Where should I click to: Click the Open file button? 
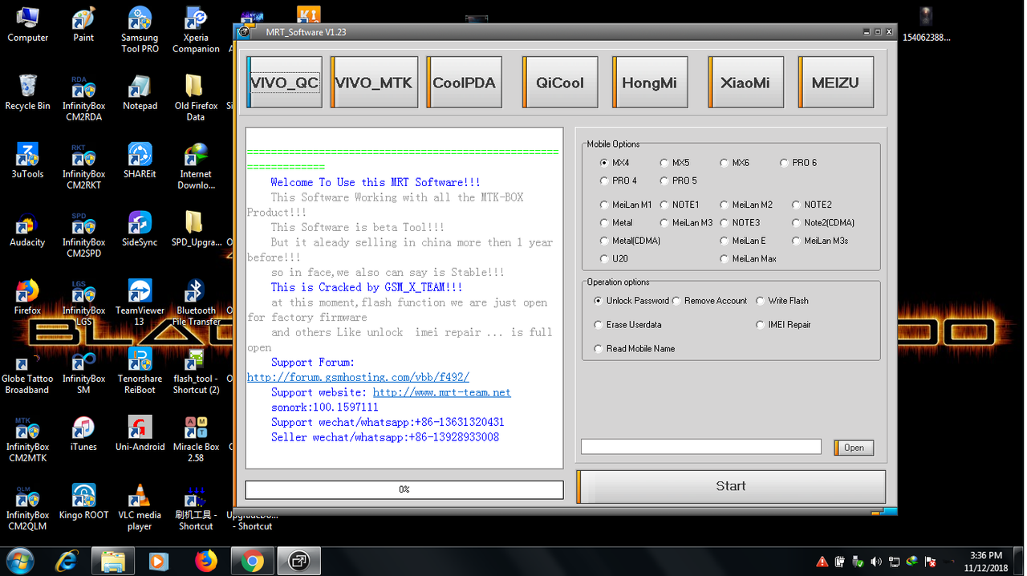[x=854, y=448]
